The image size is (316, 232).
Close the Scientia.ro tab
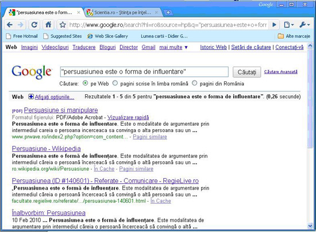(x=156, y=13)
